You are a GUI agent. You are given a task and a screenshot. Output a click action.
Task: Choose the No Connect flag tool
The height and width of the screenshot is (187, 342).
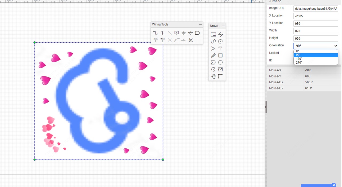click(170, 40)
